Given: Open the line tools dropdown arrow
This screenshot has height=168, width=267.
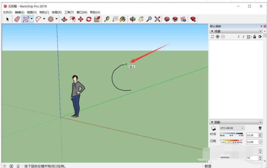Looking at the screenshot, I should 32,19.
